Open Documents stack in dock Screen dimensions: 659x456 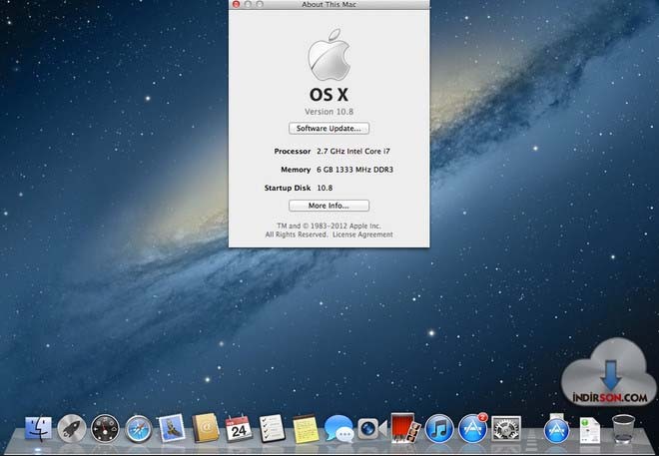[x=590, y=430]
